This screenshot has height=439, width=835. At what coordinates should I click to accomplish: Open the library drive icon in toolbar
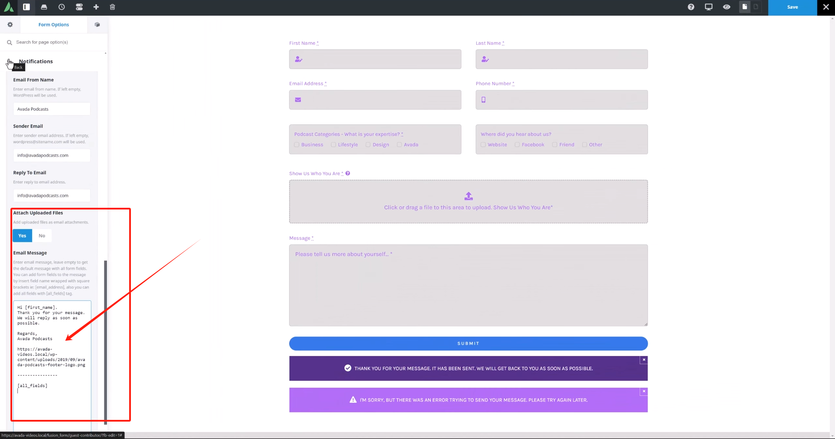coord(44,7)
